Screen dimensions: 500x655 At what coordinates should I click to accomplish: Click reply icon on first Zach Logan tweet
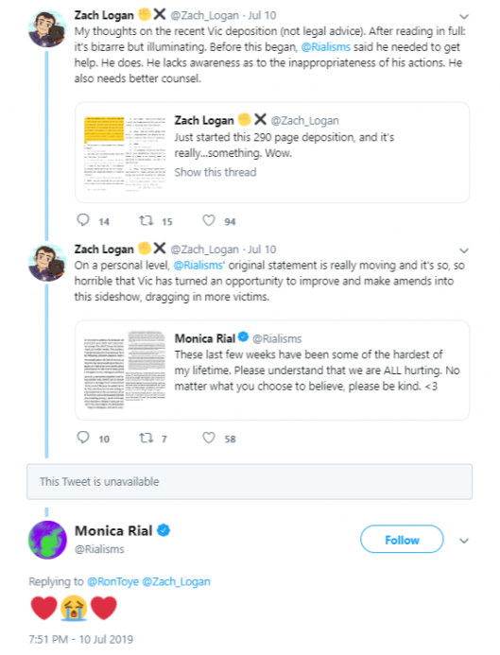83,219
